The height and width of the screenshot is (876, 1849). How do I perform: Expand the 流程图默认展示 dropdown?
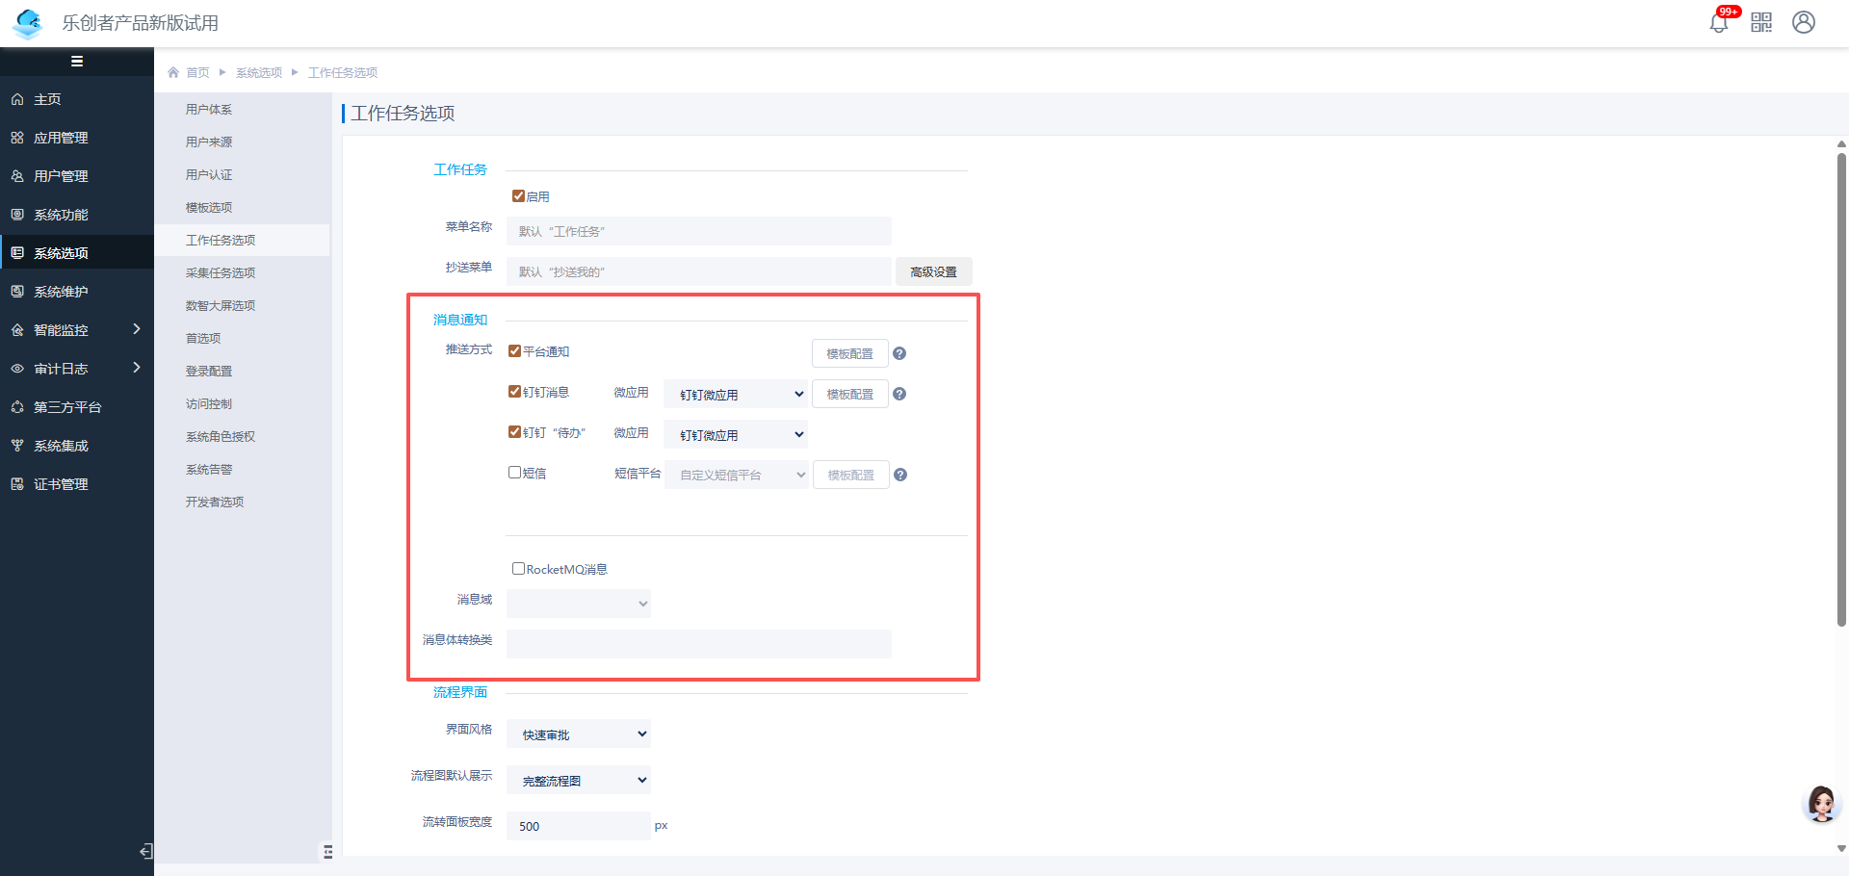[579, 781]
